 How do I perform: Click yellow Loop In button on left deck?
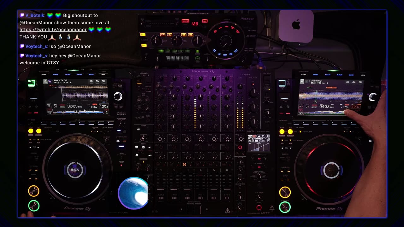point(31,131)
